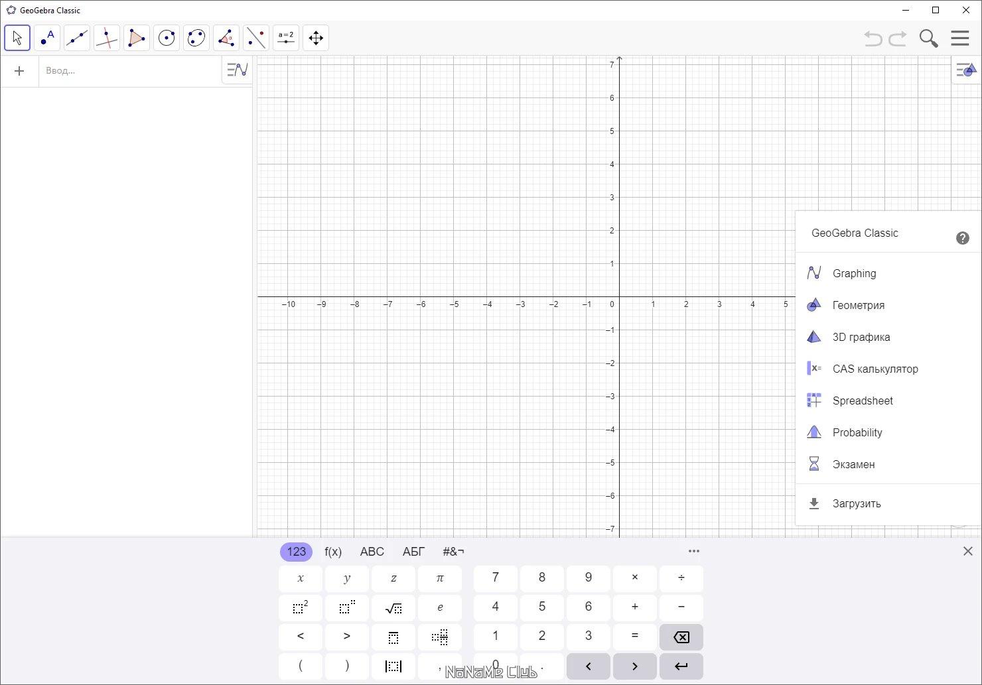Tap the open parenthesis key
Screen dimensions: 982x685
(x=301, y=666)
